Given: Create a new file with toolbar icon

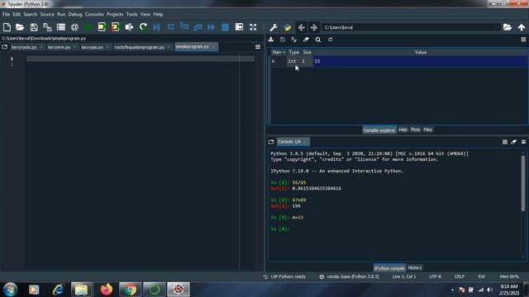Looking at the screenshot, I should click(7, 27).
